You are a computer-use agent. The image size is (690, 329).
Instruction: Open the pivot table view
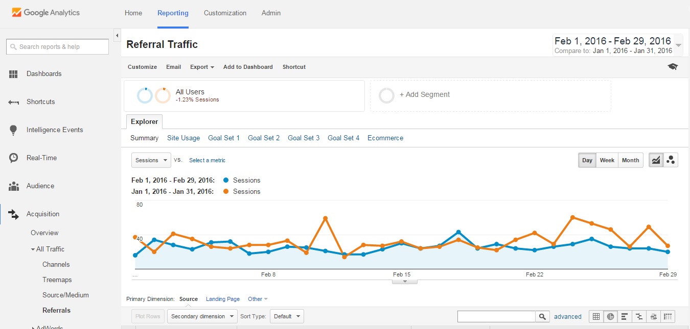668,317
